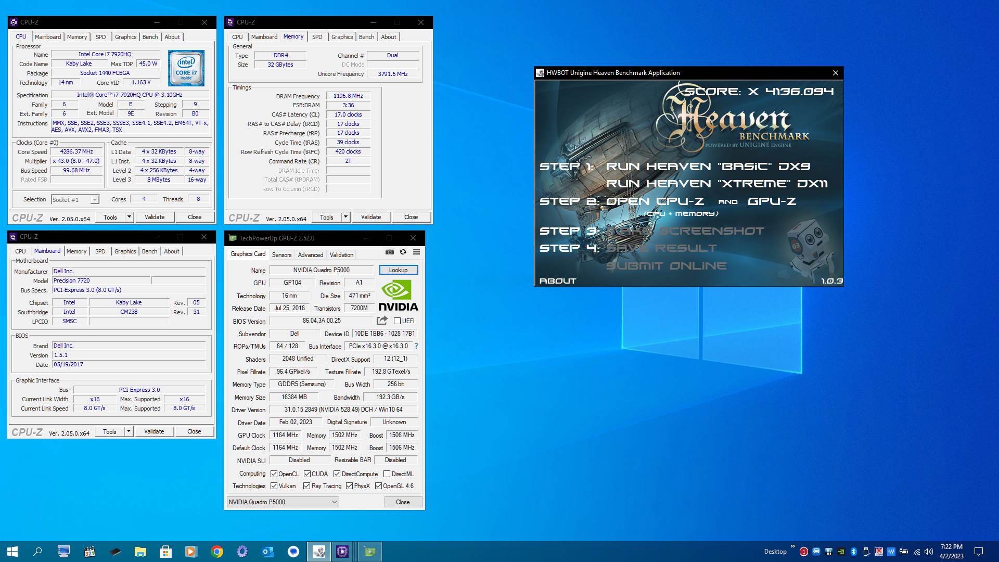Screen dimensions: 999x562
Task: Click the NVIDIA logo in GPU-Z
Action: point(398,296)
